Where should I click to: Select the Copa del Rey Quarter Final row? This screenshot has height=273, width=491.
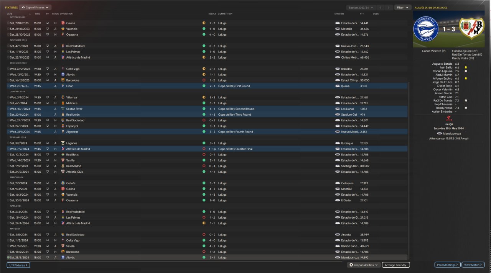(x=207, y=149)
